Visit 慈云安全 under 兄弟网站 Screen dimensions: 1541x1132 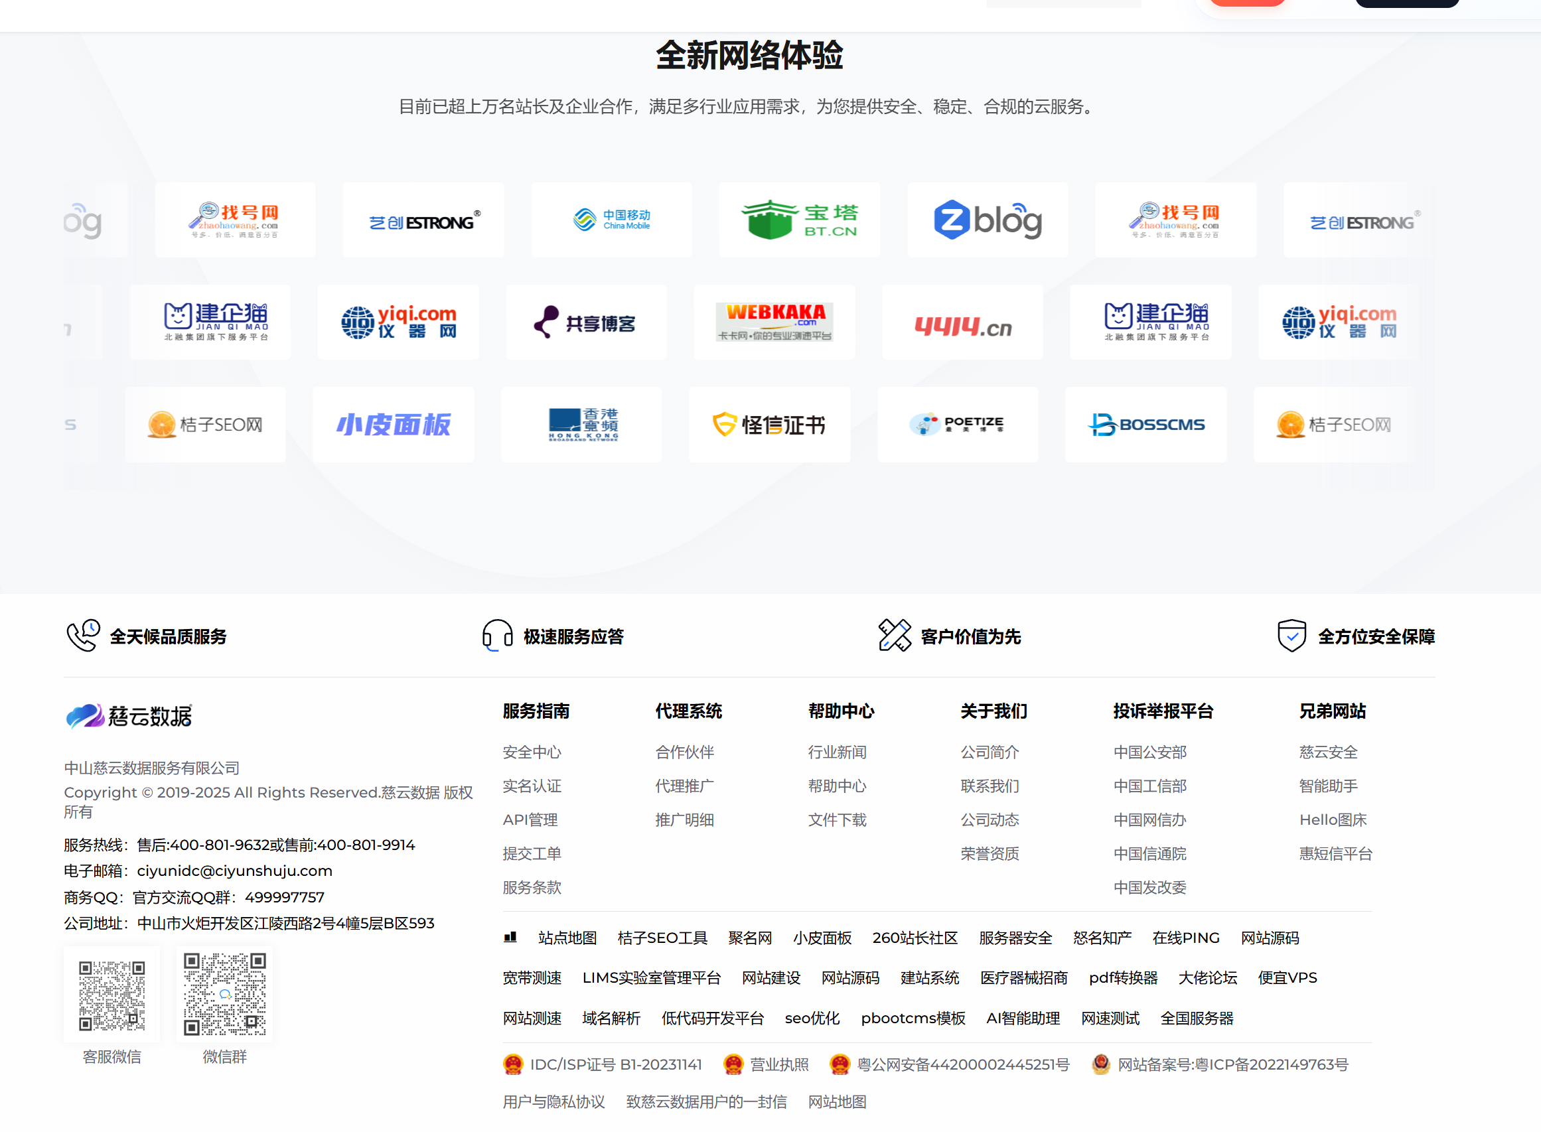click(x=1329, y=752)
